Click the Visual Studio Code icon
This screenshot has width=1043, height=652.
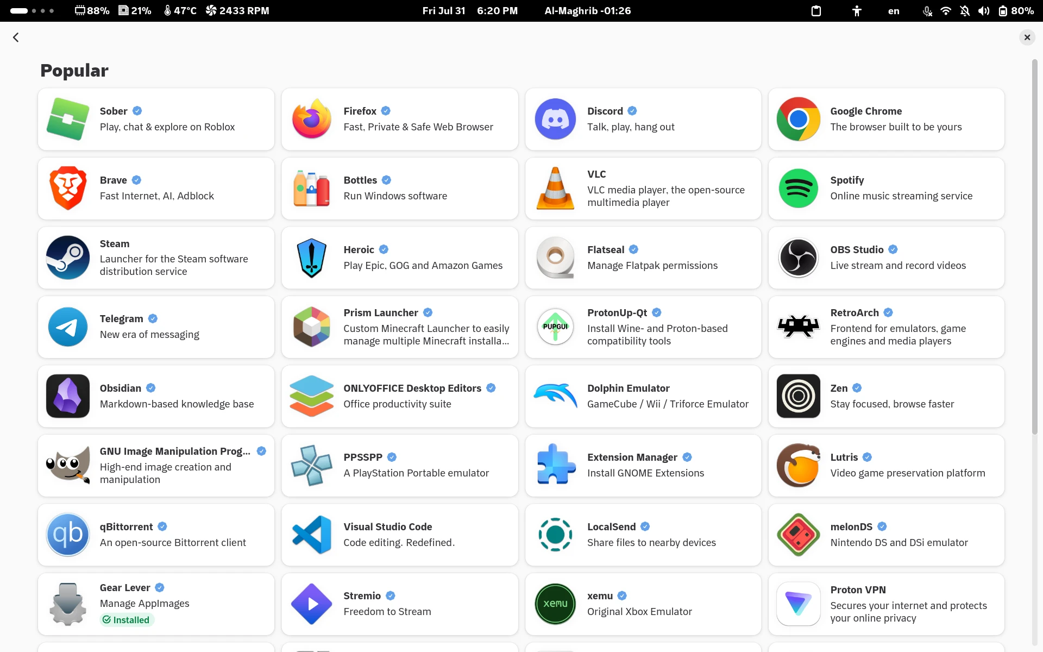pos(312,535)
